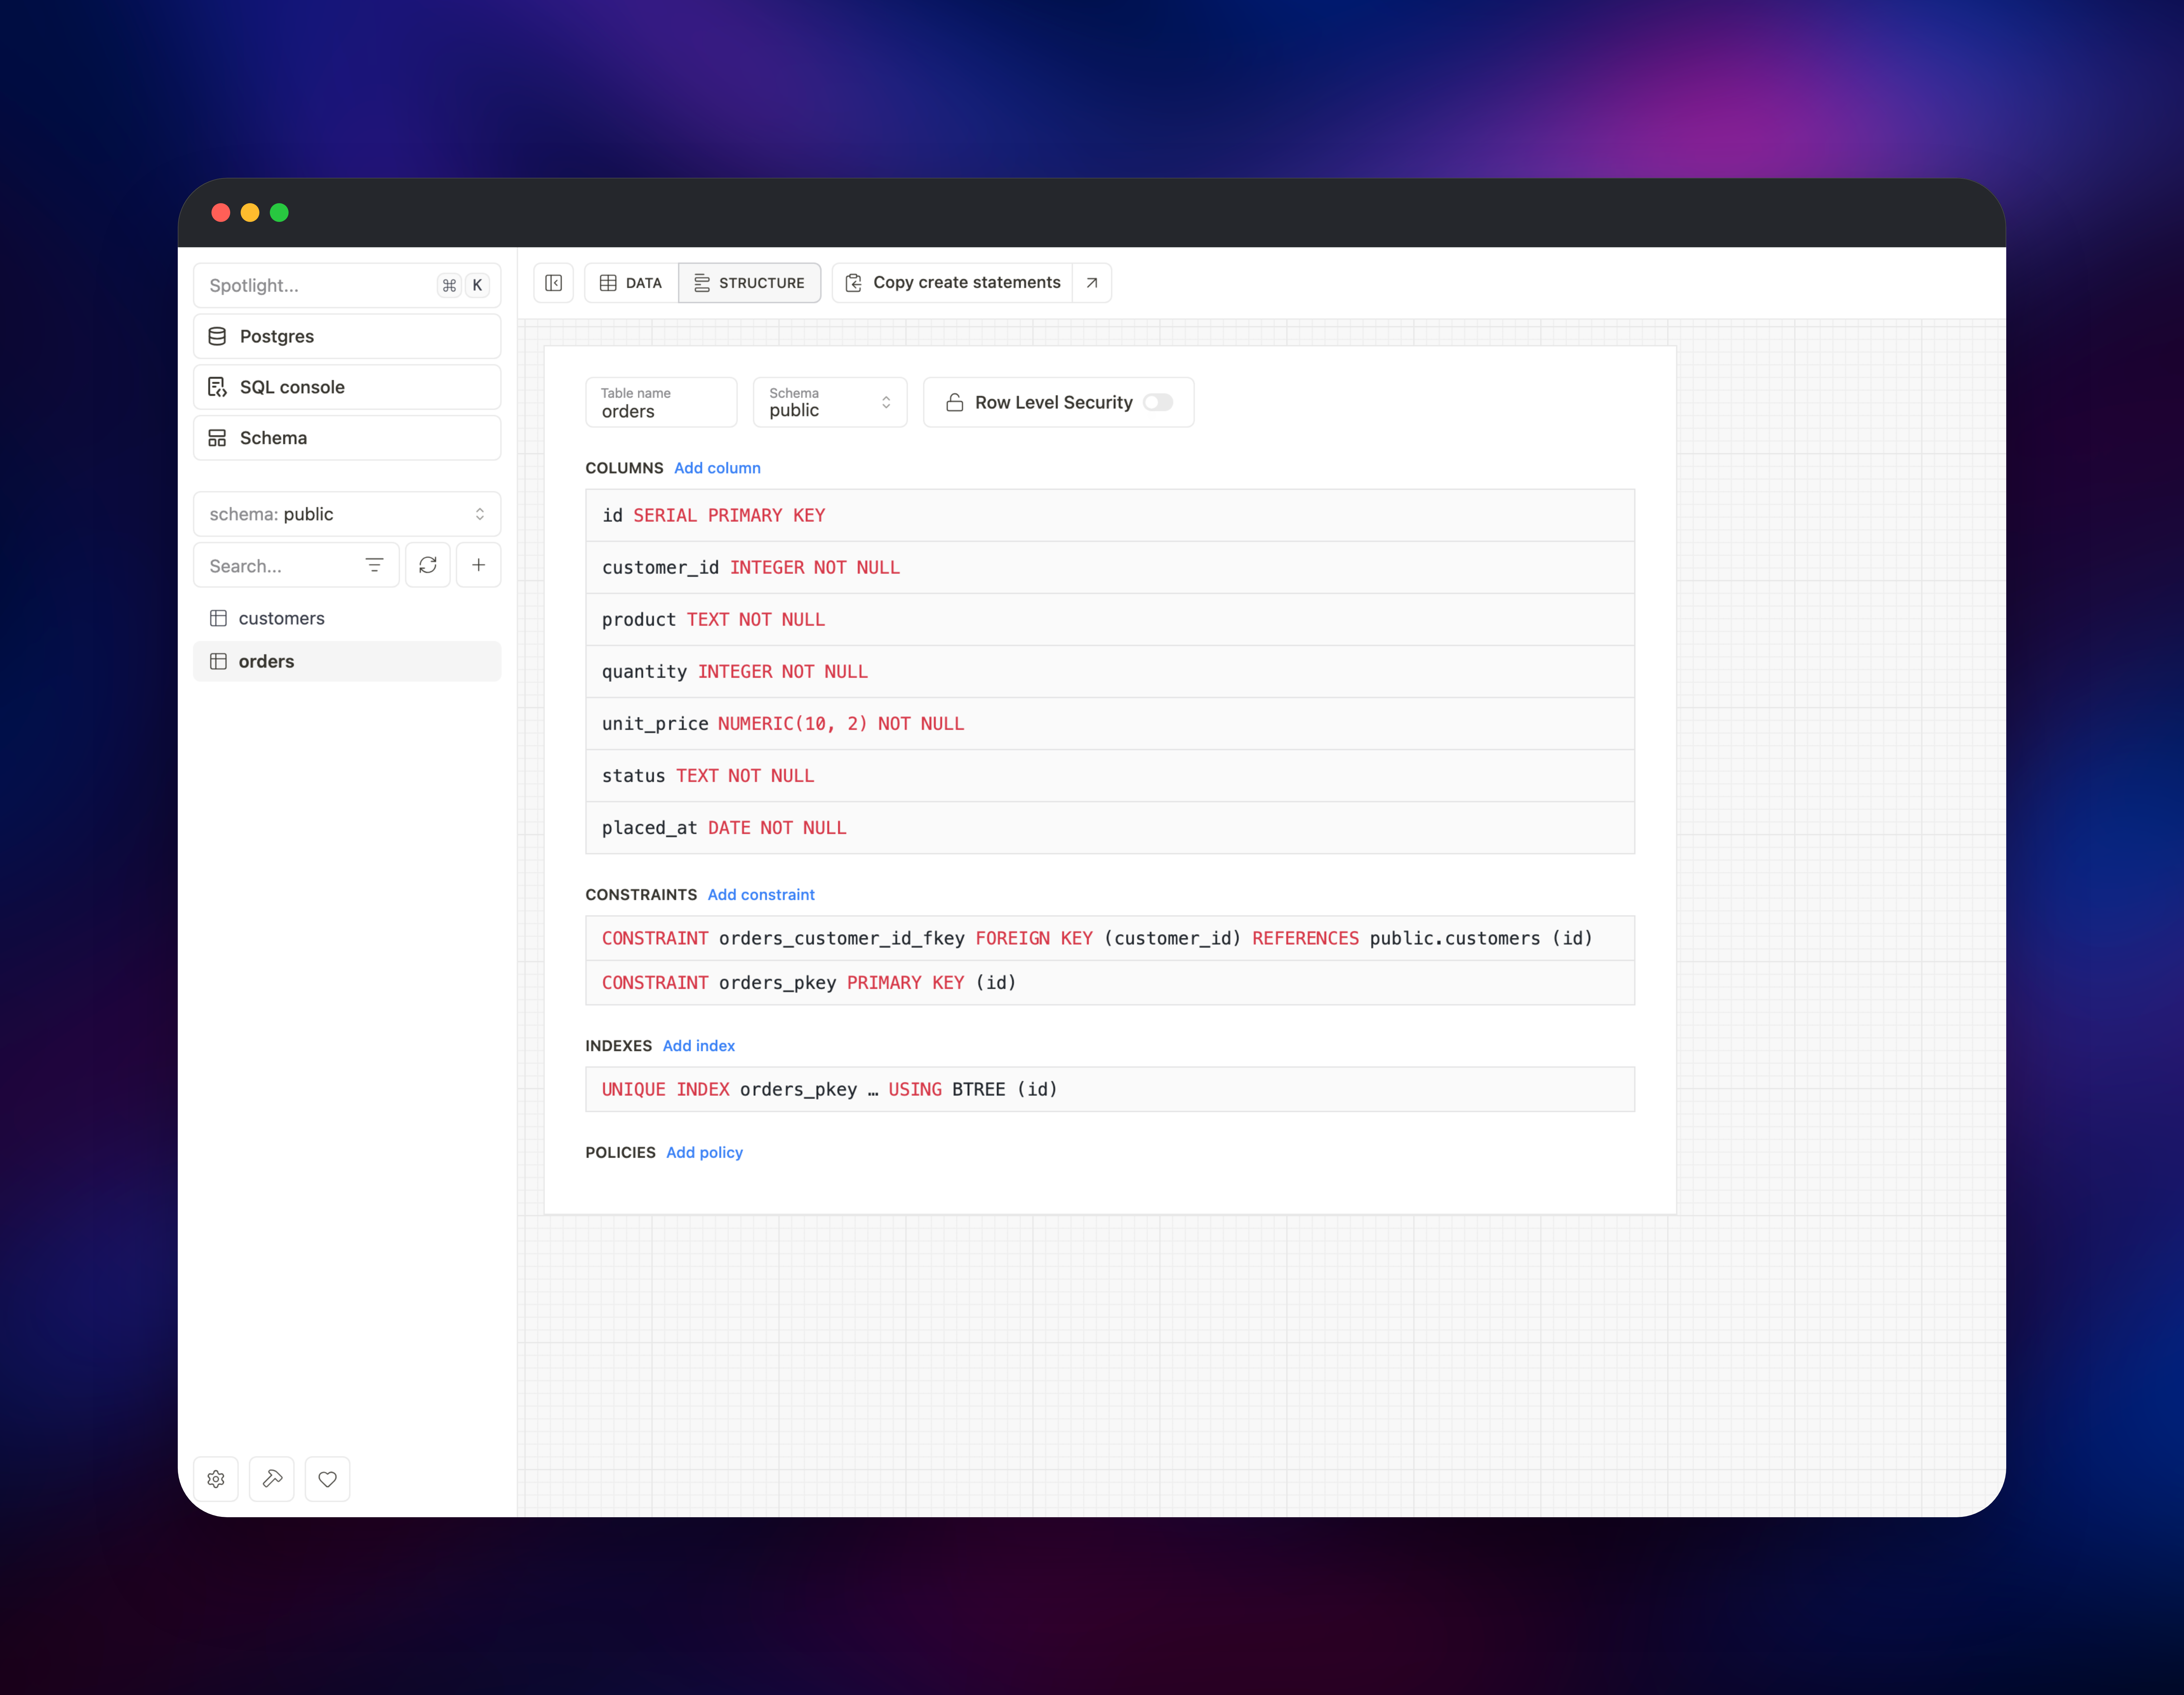This screenshot has height=1695, width=2184.
Task: Click the quantity INTEGER NOT NULL row
Action: pyautogui.click(x=1110, y=671)
